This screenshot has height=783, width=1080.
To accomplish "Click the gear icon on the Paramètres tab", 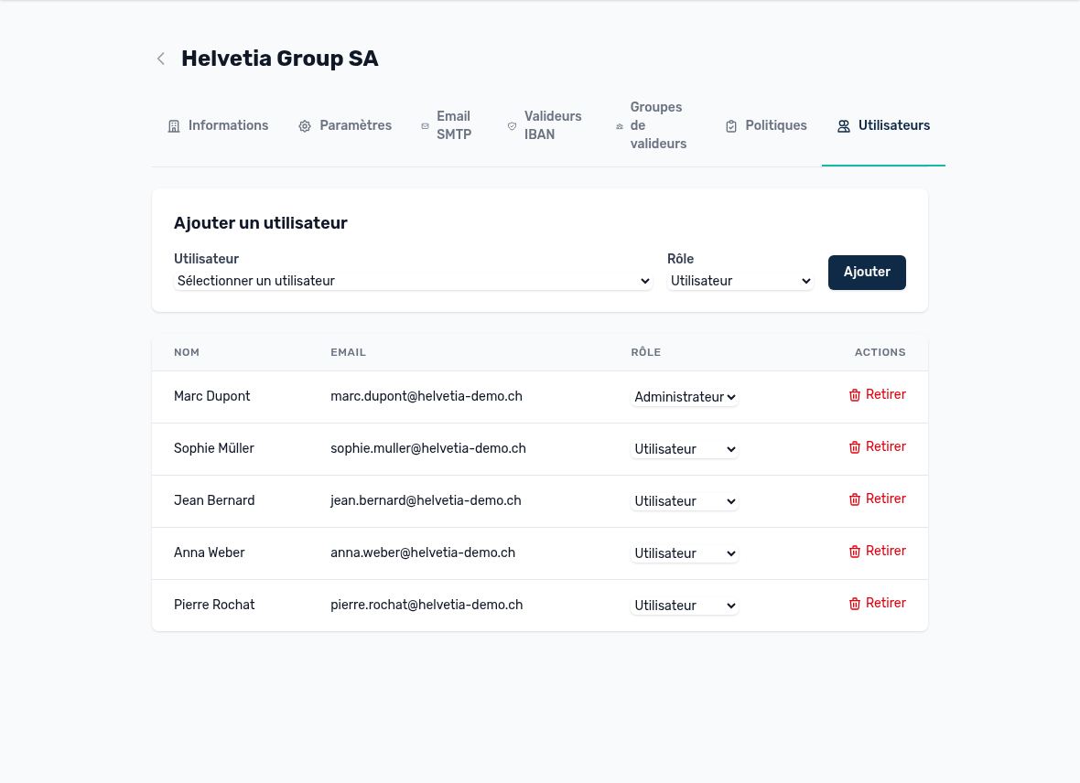I will tap(305, 126).
